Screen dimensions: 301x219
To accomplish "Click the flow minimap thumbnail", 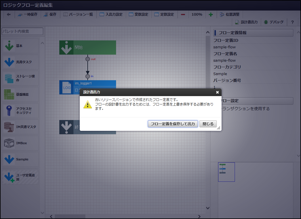I will point(226,172).
